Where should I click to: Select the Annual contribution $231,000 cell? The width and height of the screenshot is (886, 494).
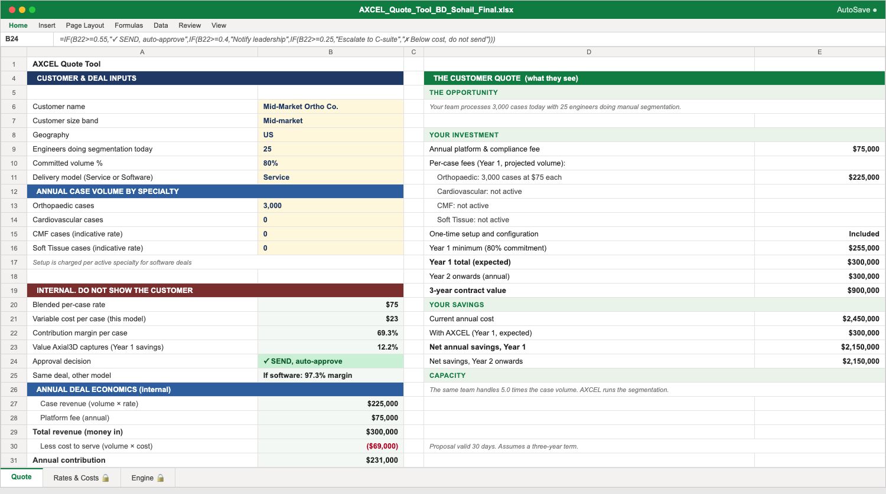pyautogui.click(x=331, y=460)
